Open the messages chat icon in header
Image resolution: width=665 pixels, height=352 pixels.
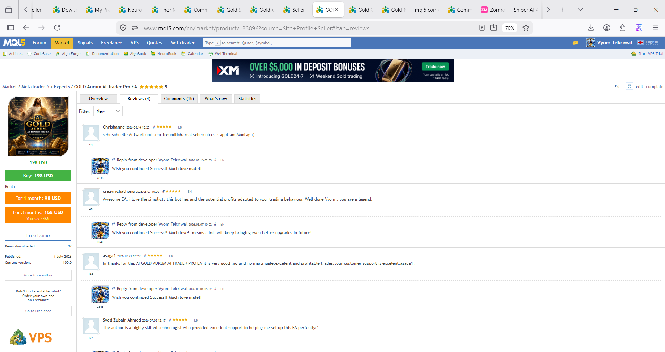[575, 43]
